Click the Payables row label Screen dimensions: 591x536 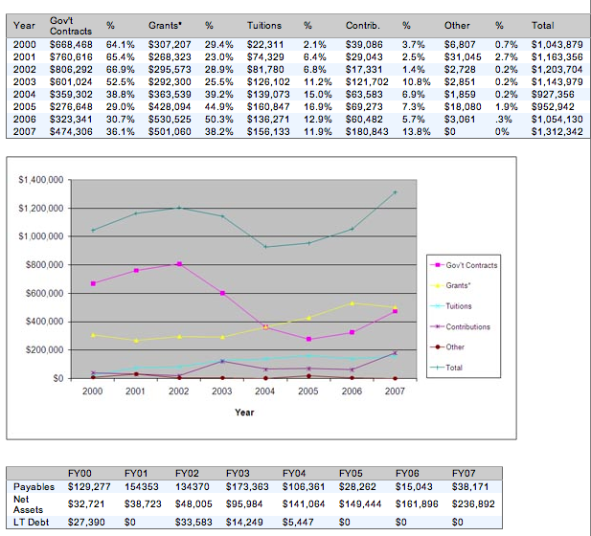[34, 486]
